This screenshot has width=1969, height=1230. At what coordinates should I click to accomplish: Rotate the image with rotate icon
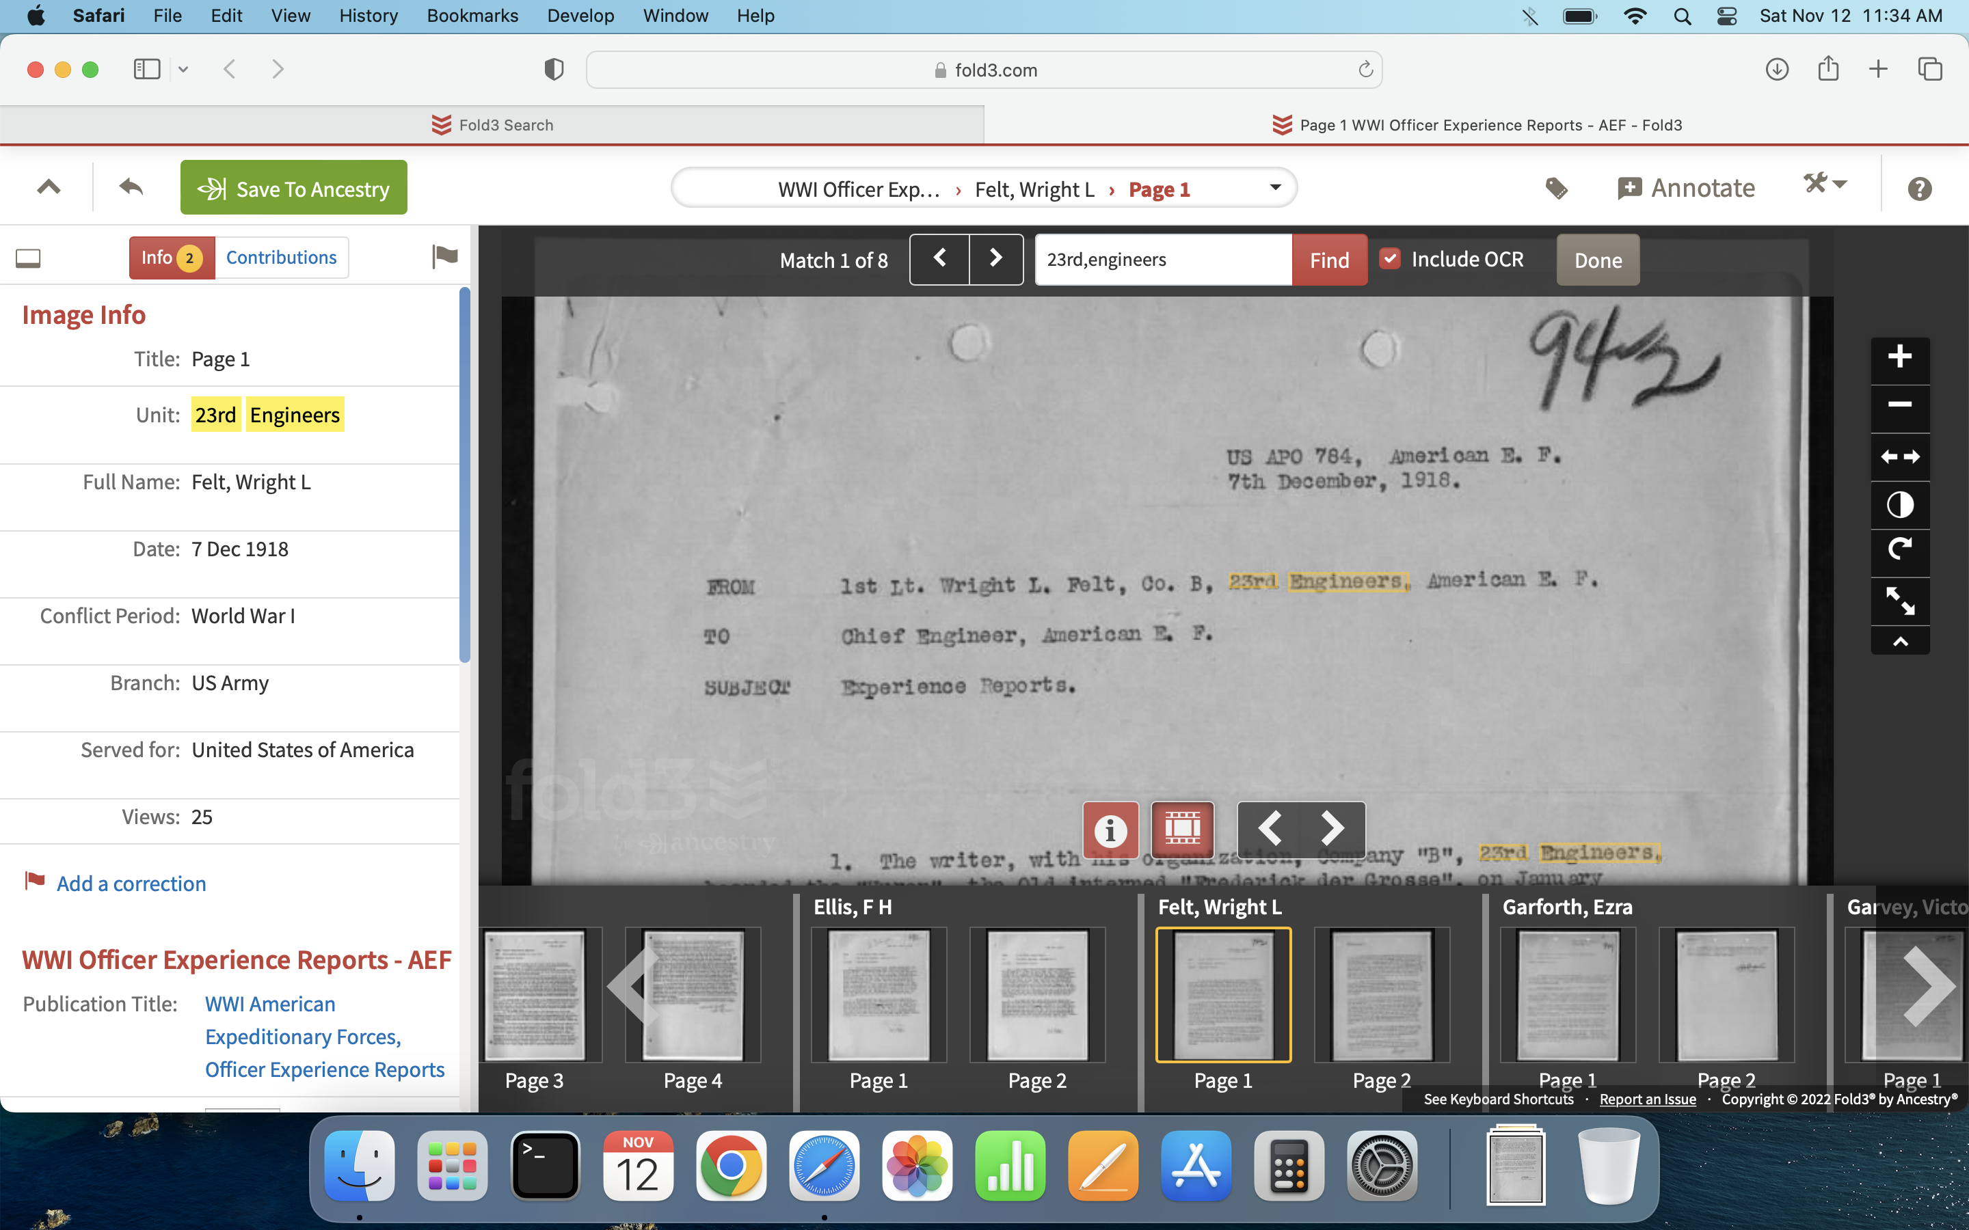(x=1899, y=551)
